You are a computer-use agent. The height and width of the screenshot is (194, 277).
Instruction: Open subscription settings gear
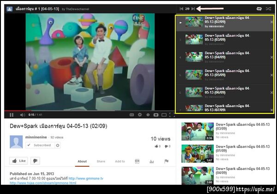click(x=58, y=145)
